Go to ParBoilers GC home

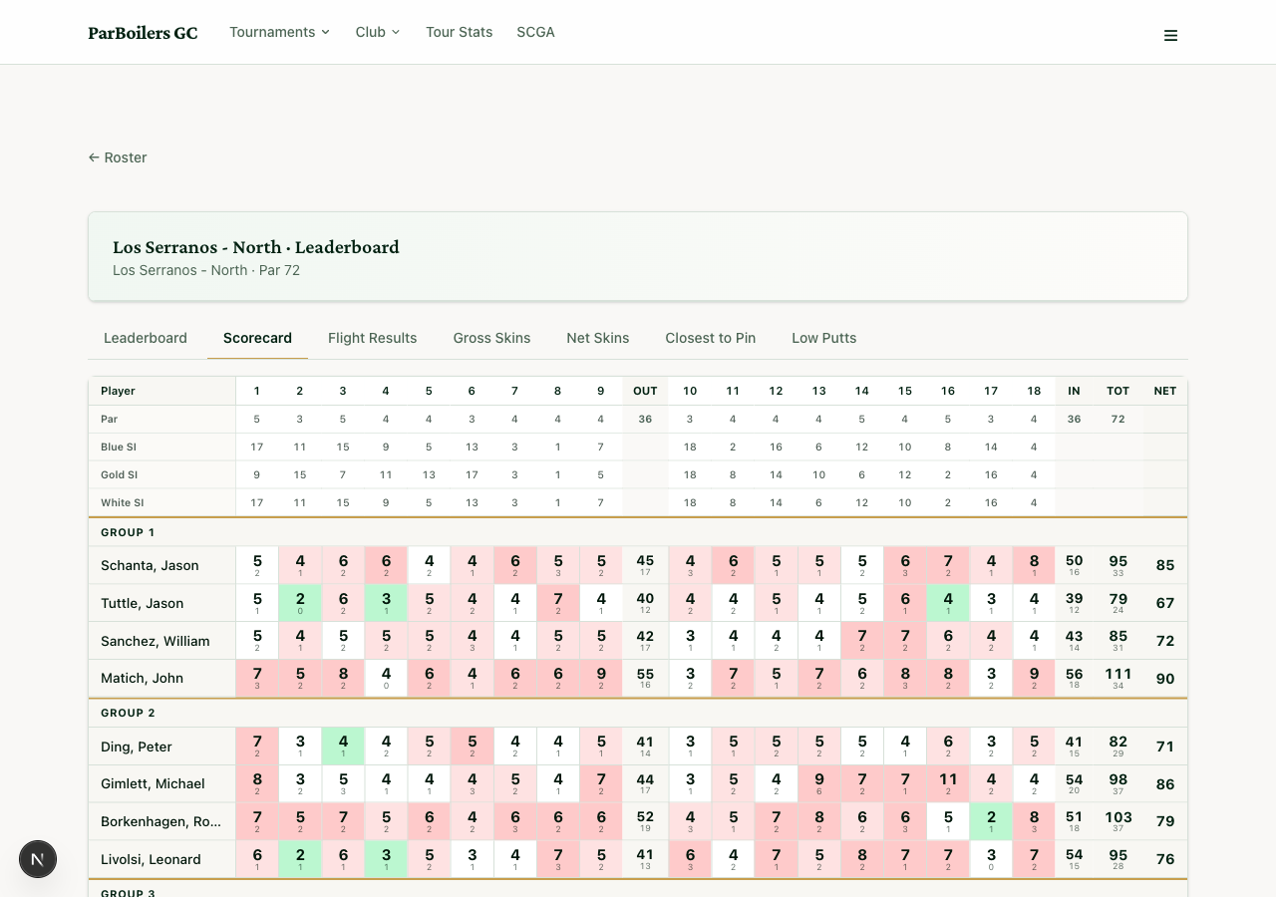pyautogui.click(x=143, y=33)
